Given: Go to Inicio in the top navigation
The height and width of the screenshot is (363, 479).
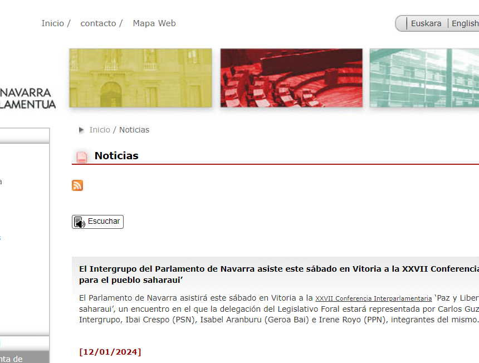Looking at the screenshot, I should point(53,23).
